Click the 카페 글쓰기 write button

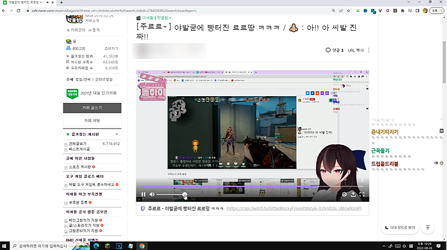[x=92, y=108]
